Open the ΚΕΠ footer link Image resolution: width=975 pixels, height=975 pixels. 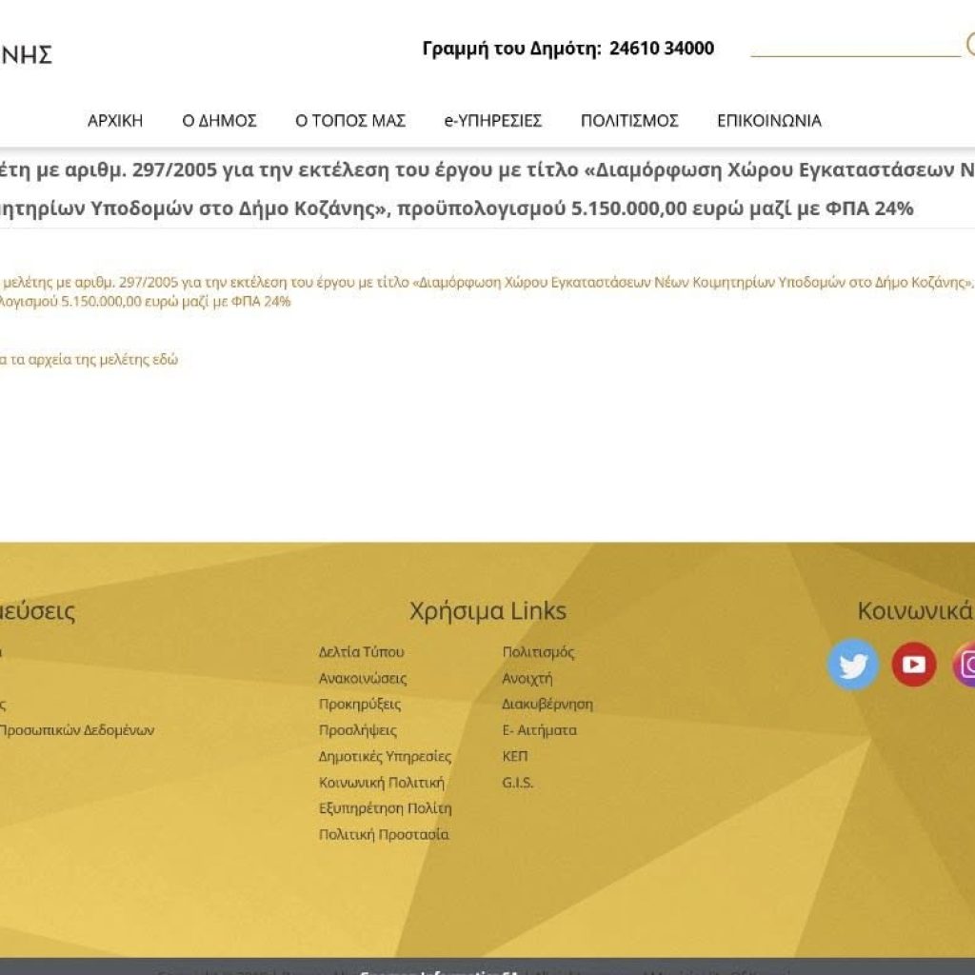click(515, 757)
